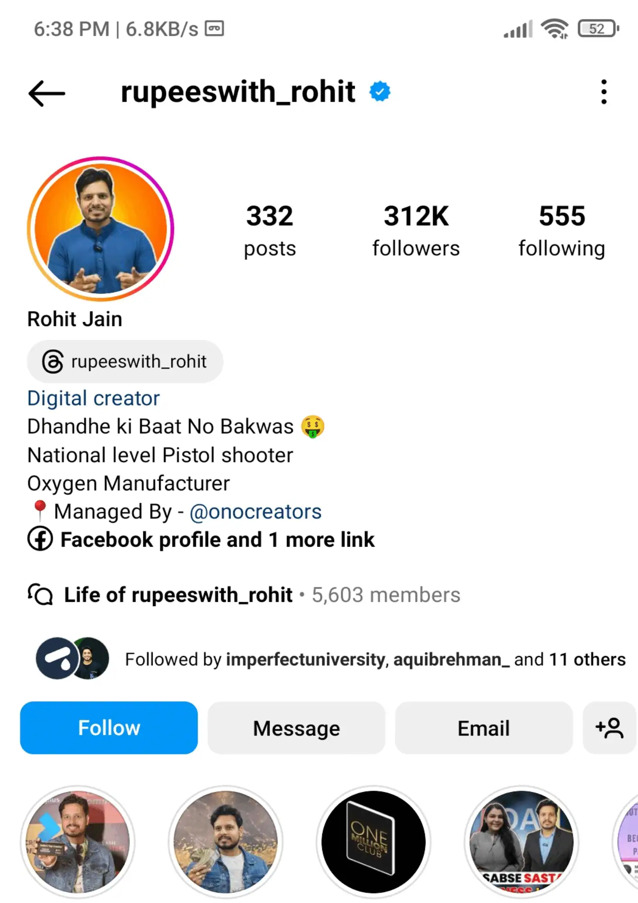Follow rupeeswith_rohit with the blue button
Viewport: 638px width, 903px height.
tap(109, 727)
